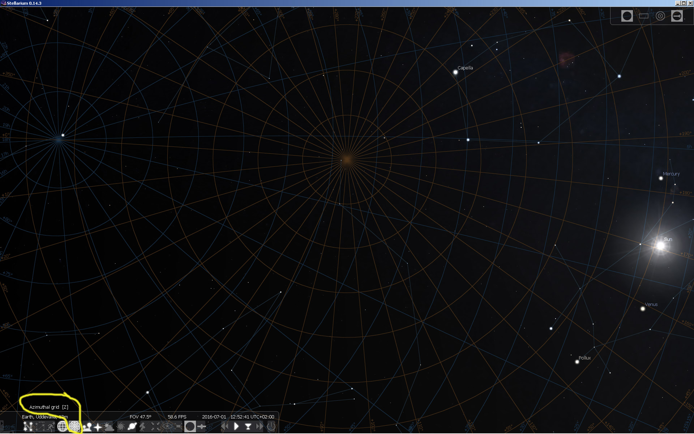Increase time speed with fast-forward button
The width and height of the screenshot is (694, 434).
pyautogui.click(x=260, y=426)
